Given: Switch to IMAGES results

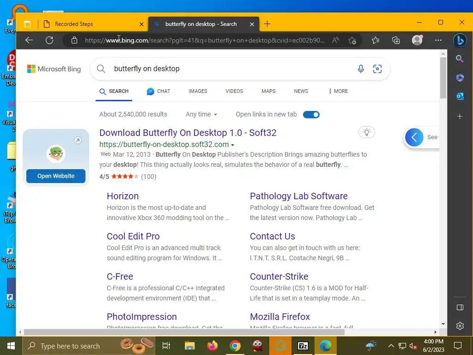Looking at the screenshot, I should point(198,91).
